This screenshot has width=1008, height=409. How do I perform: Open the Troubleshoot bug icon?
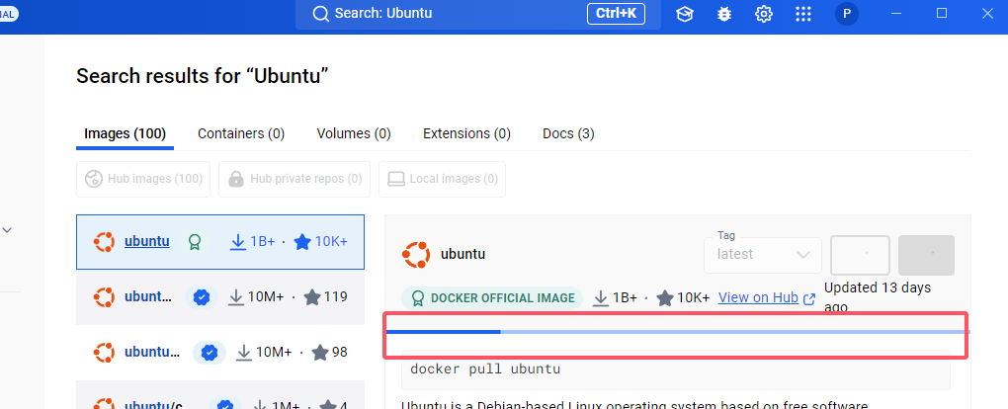(723, 14)
